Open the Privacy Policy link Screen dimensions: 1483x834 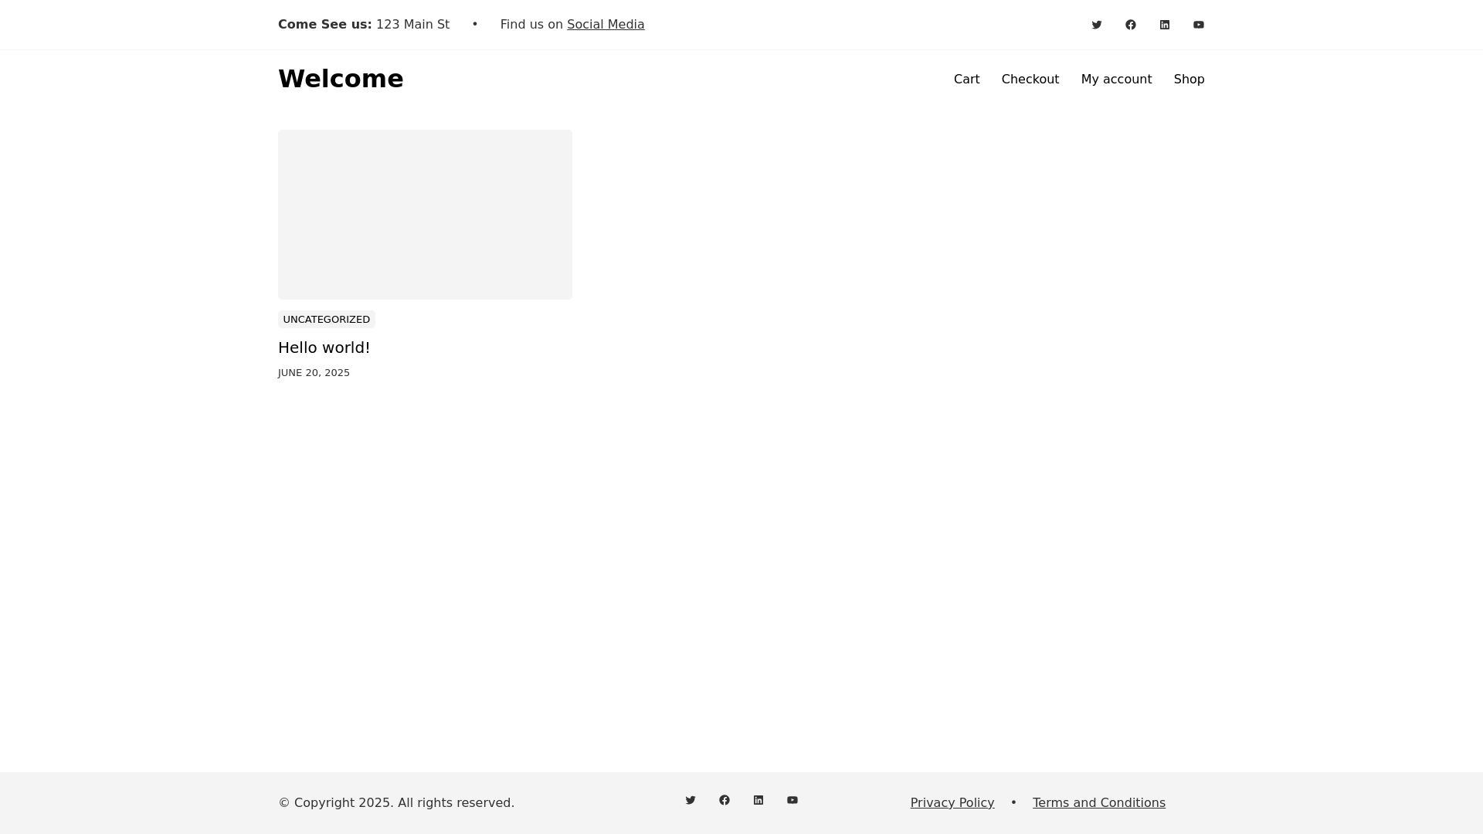[x=952, y=803]
